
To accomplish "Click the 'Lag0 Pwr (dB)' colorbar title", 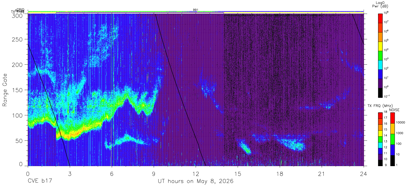I will click(380, 4).
